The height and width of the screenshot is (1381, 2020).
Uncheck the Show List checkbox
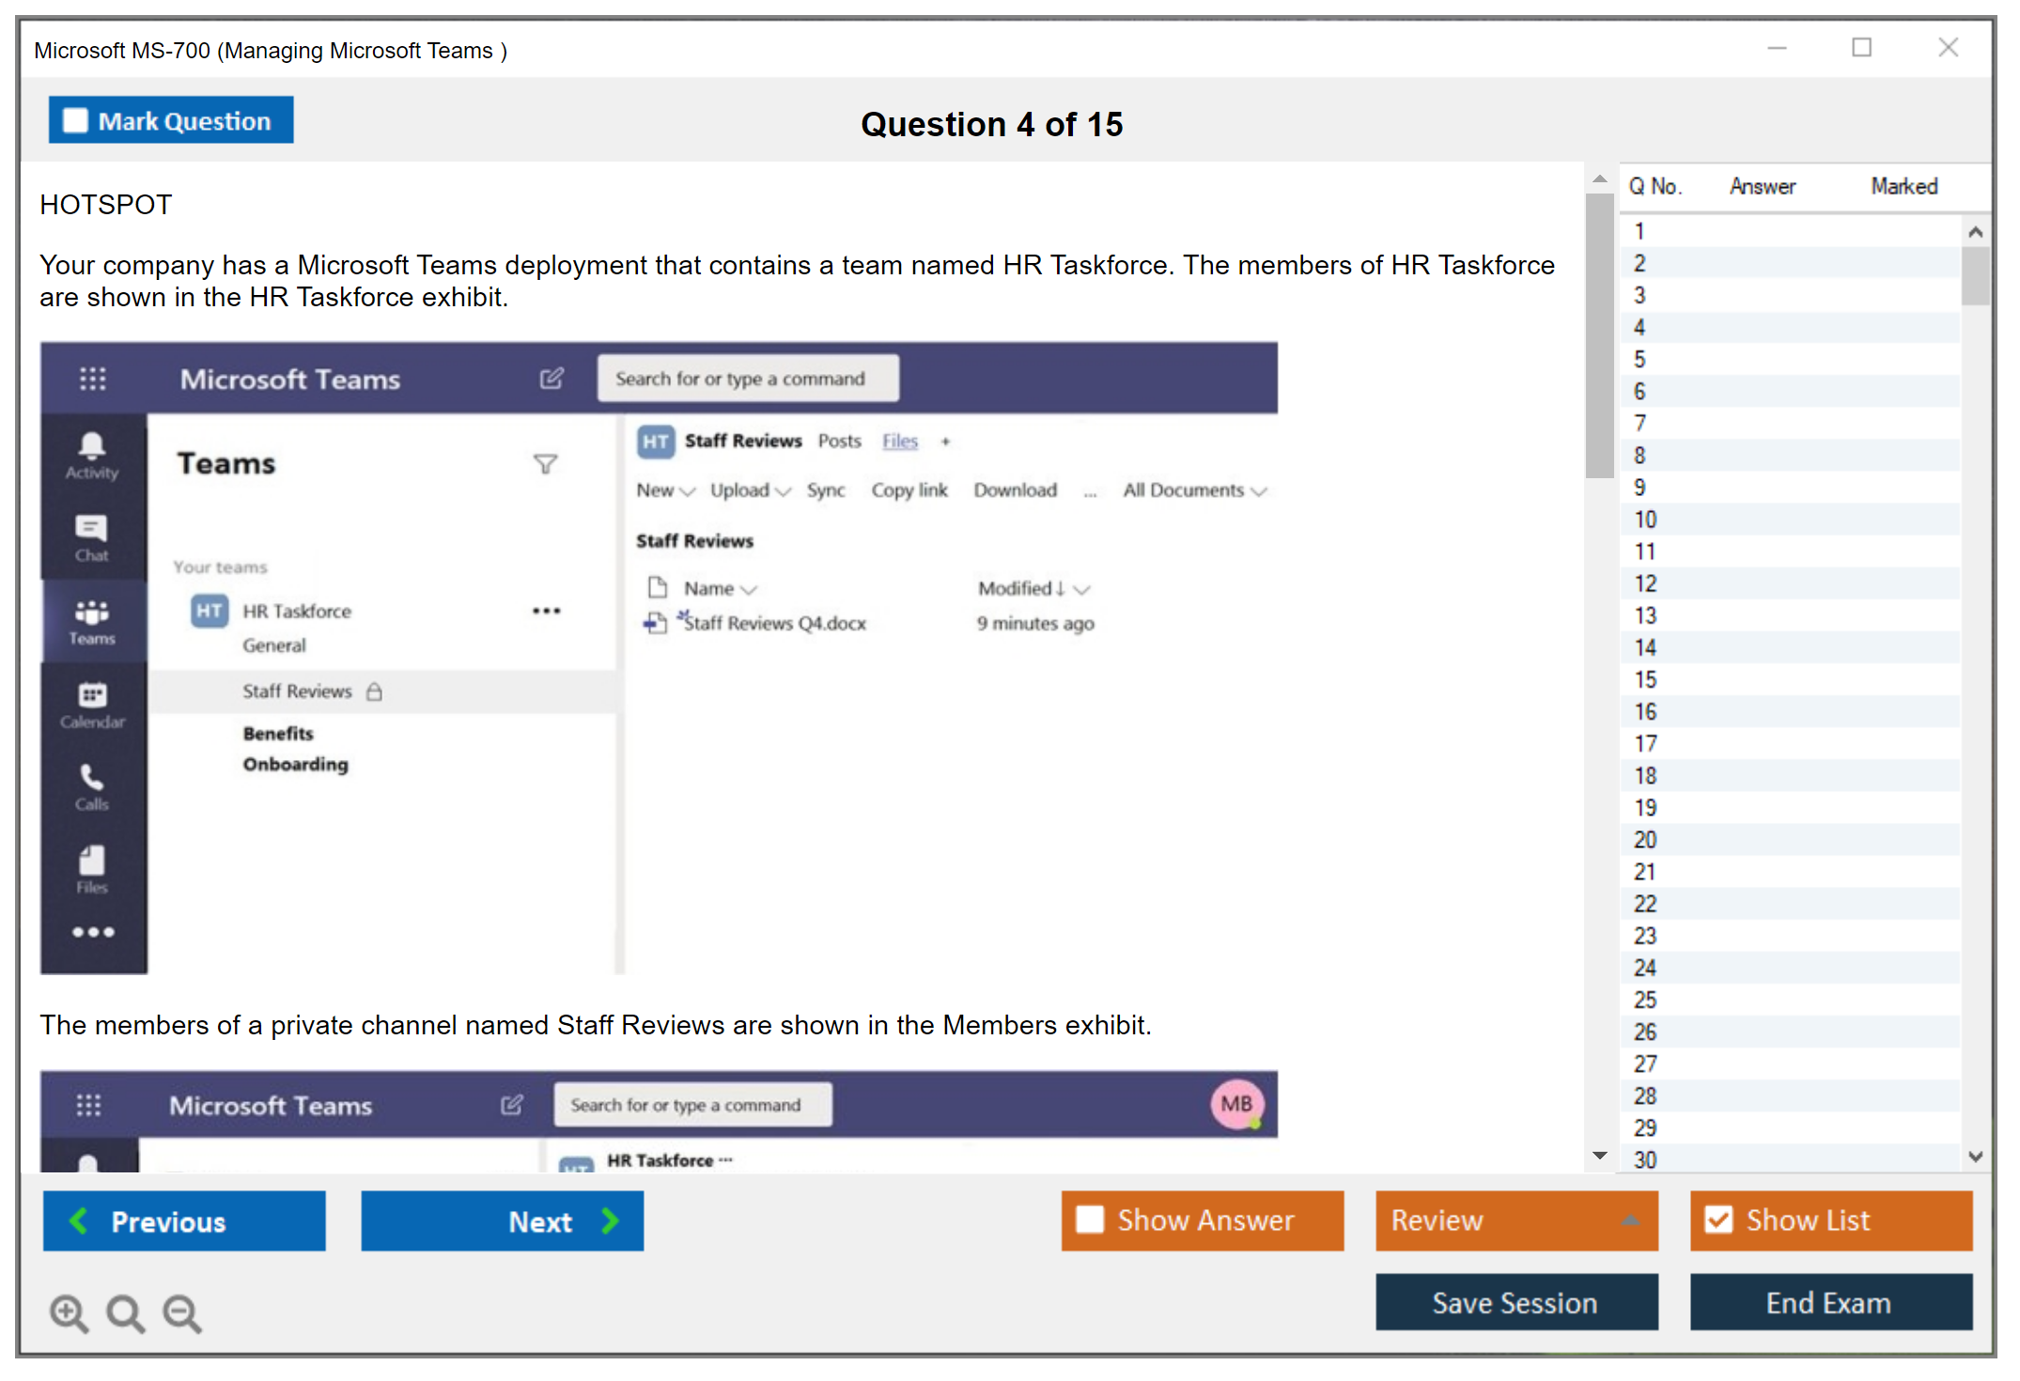pos(1718,1220)
